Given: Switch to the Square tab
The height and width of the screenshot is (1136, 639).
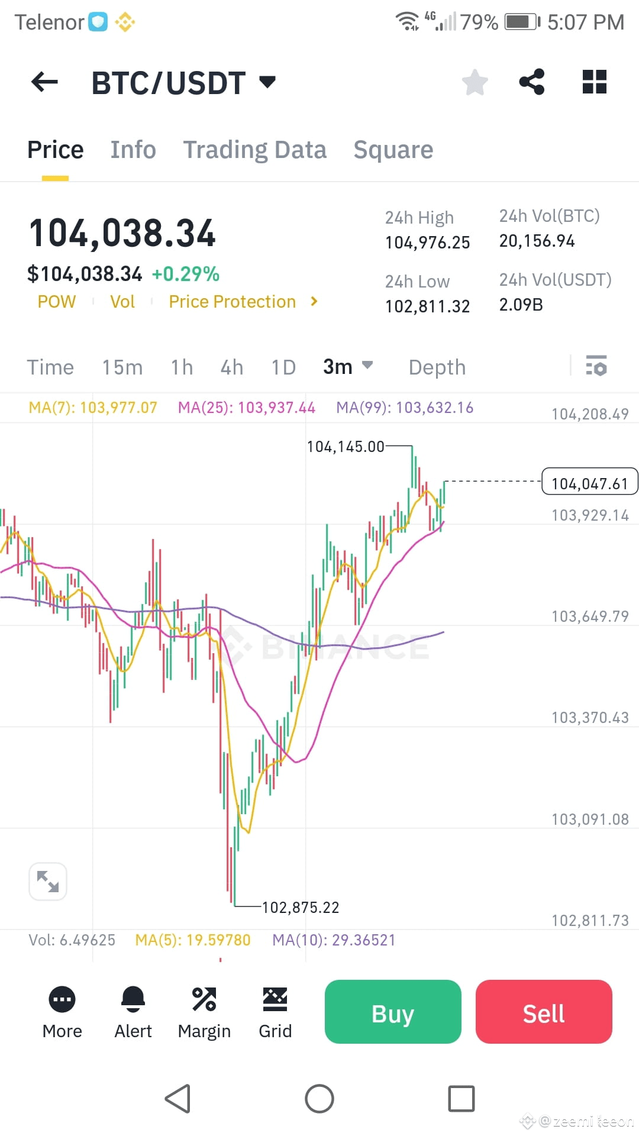Looking at the screenshot, I should [x=393, y=150].
